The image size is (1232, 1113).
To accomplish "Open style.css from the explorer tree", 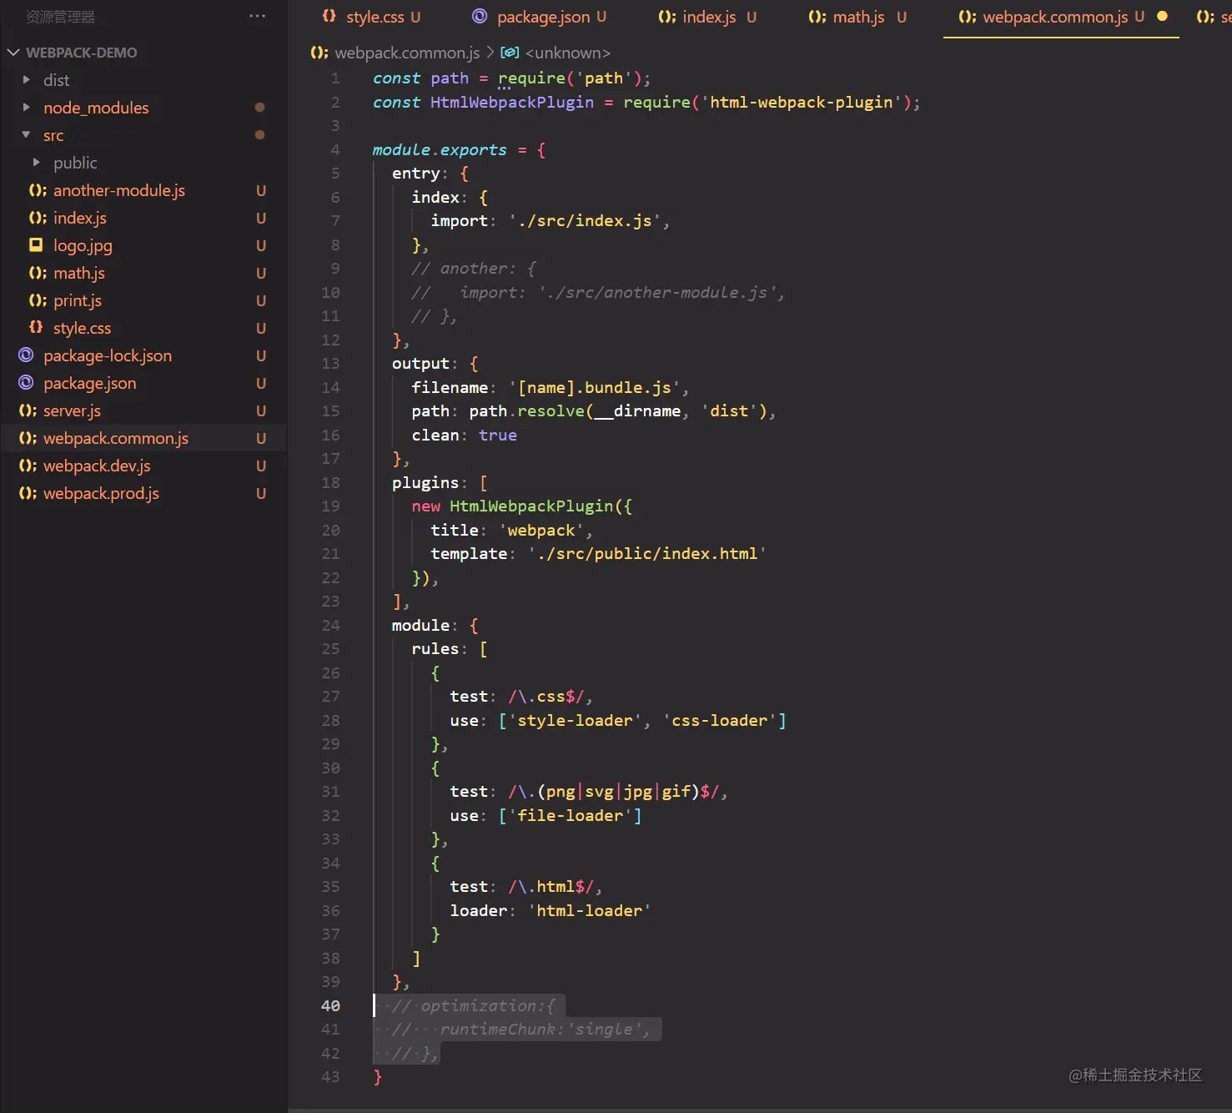I will point(82,328).
